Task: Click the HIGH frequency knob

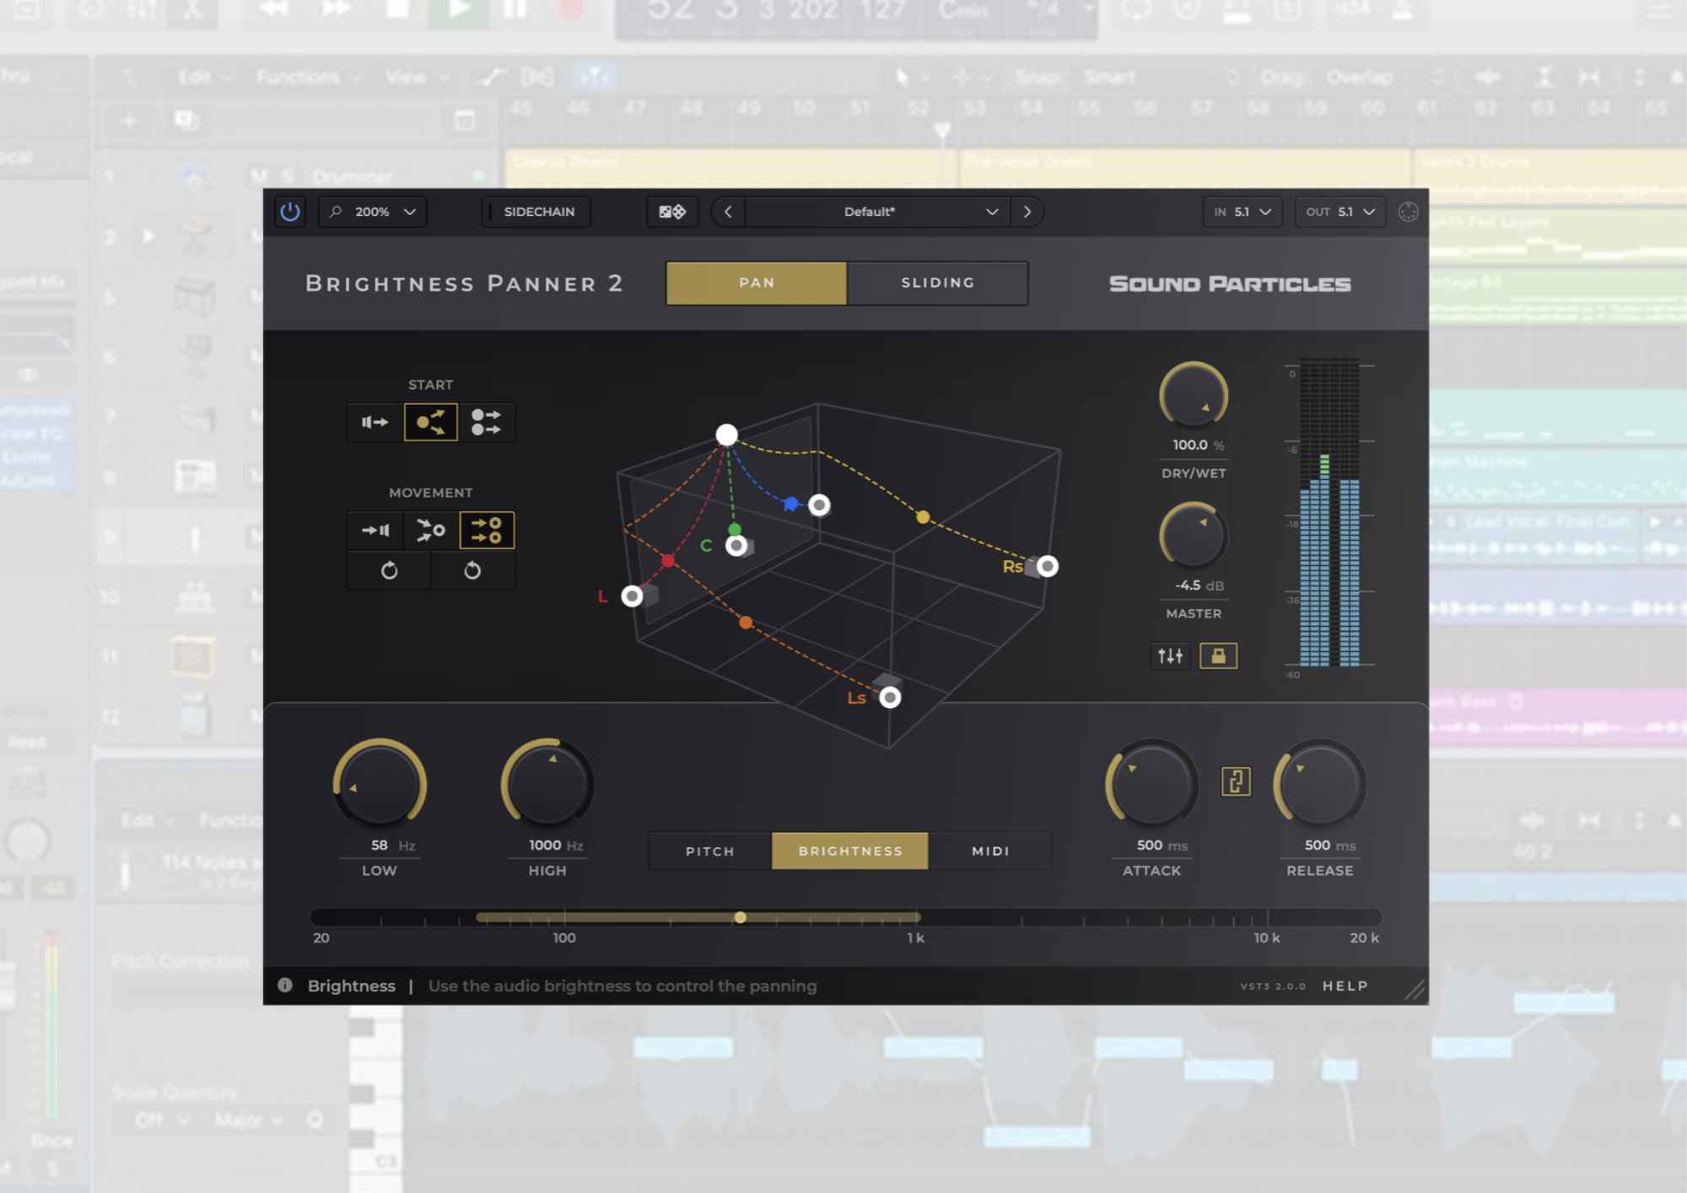Action: pyautogui.click(x=547, y=784)
